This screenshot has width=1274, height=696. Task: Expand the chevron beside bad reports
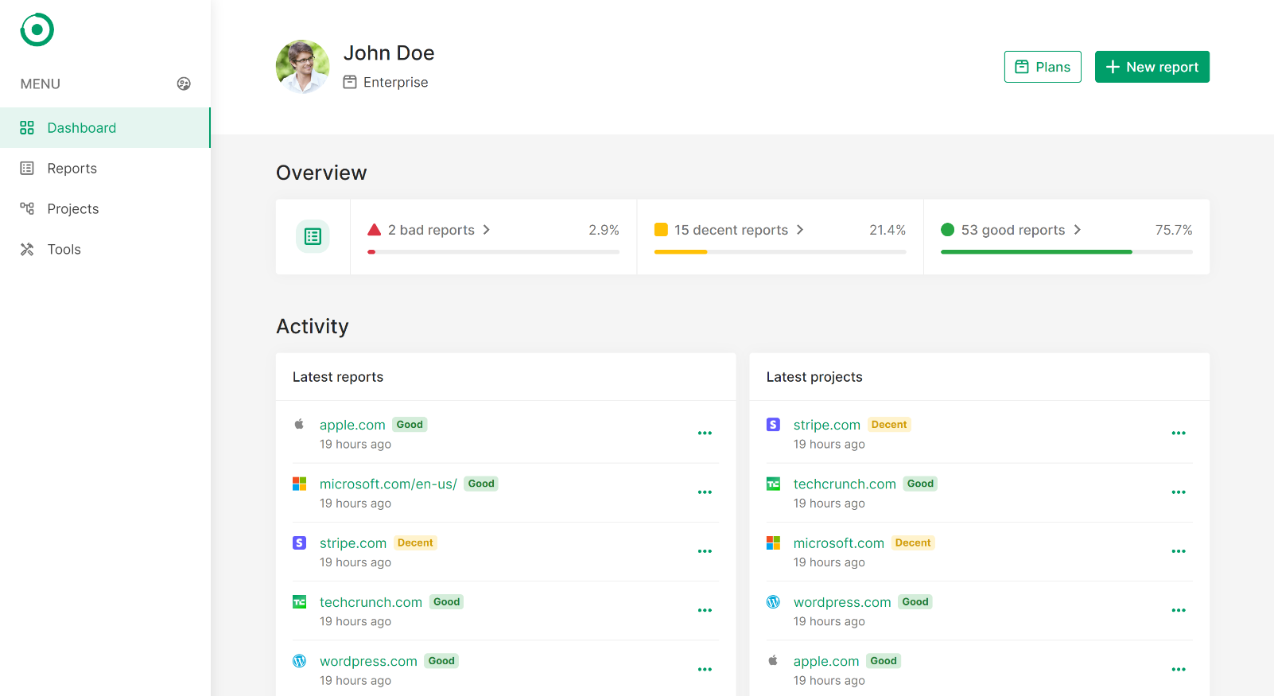(487, 230)
